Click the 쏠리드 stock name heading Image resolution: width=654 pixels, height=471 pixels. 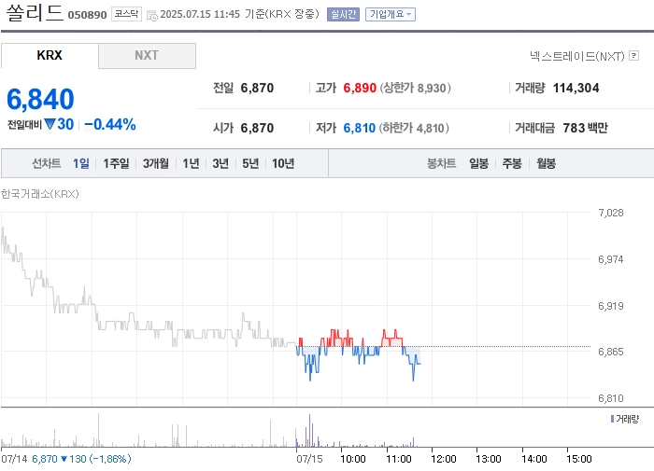(x=35, y=12)
